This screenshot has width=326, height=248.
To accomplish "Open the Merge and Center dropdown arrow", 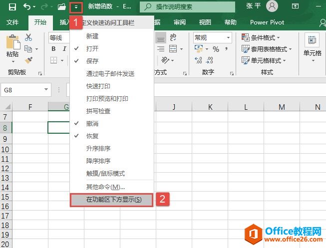I will click(181, 49).
